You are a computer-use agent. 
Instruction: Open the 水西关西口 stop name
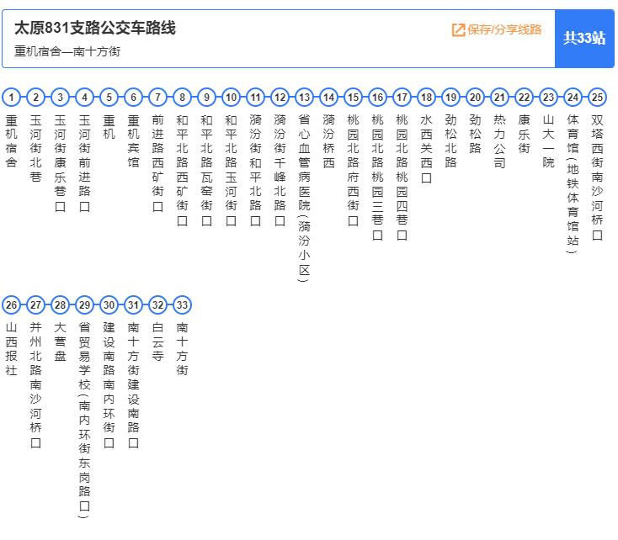tap(427, 149)
